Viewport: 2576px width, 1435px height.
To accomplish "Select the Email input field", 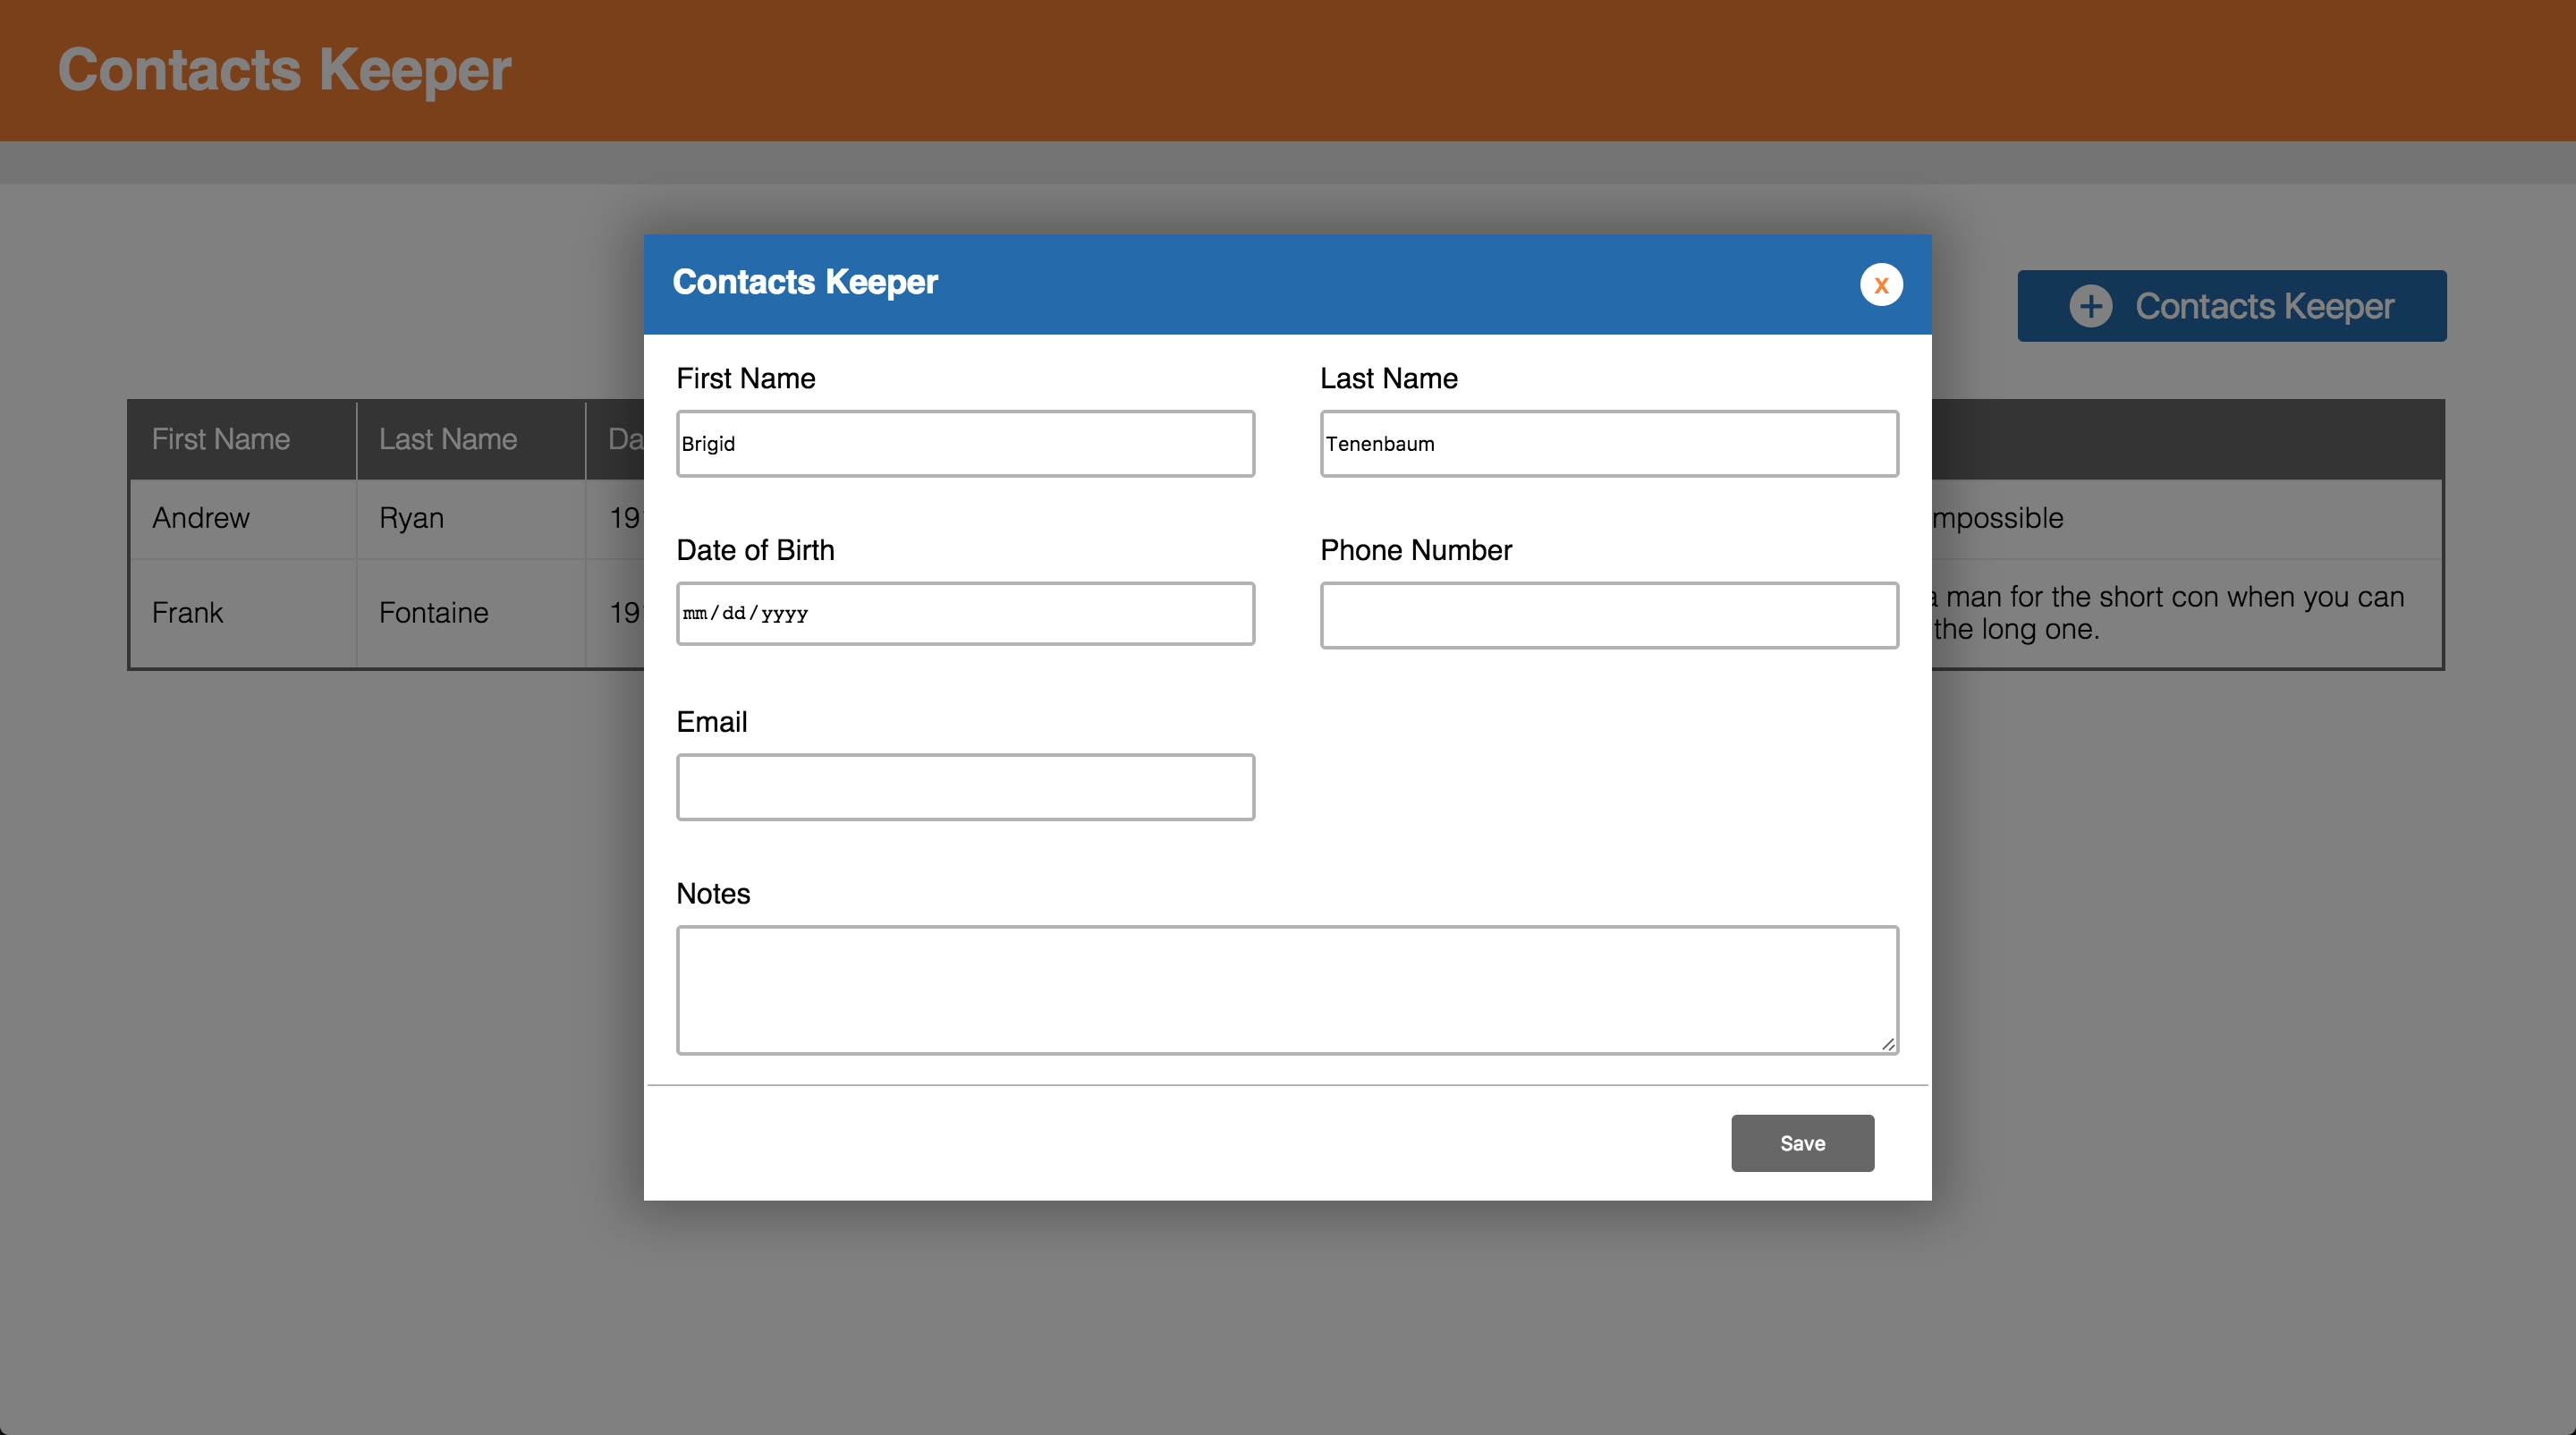I will pos(965,787).
